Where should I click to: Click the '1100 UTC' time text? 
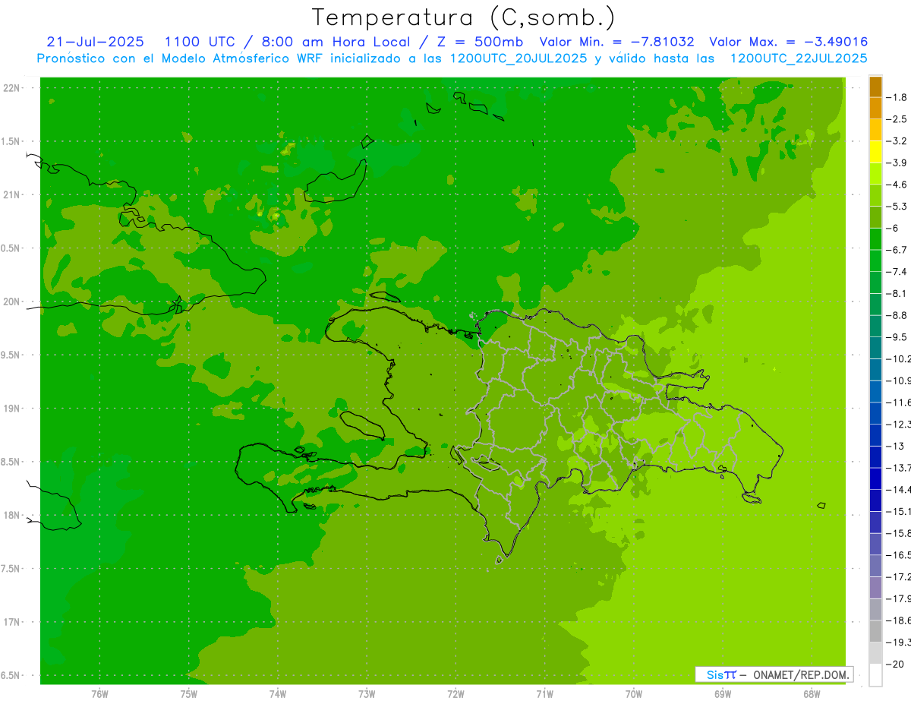tap(199, 42)
